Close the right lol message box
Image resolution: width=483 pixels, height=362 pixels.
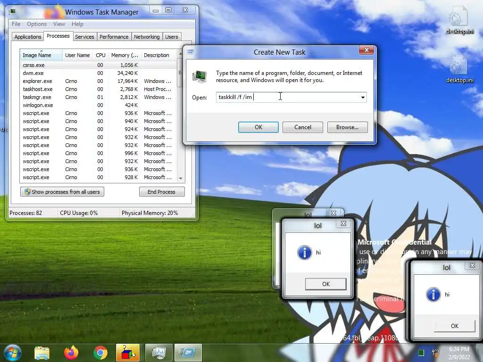pos(472,266)
